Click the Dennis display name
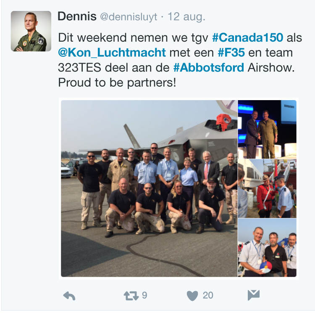315x313 pixels. coord(77,16)
